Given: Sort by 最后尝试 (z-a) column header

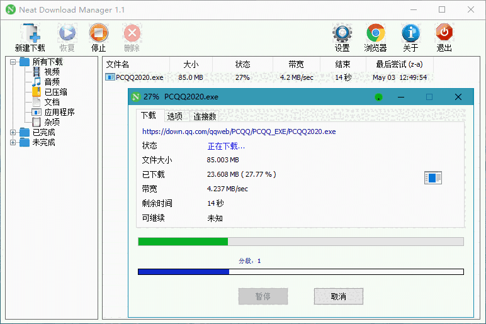Looking at the screenshot, I should pos(400,64).
